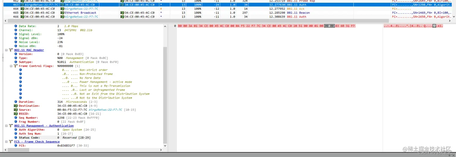456x157 pixels.
Task: Collapse the 802.11 Management - Authentication node
Action: tap(6, 126)
